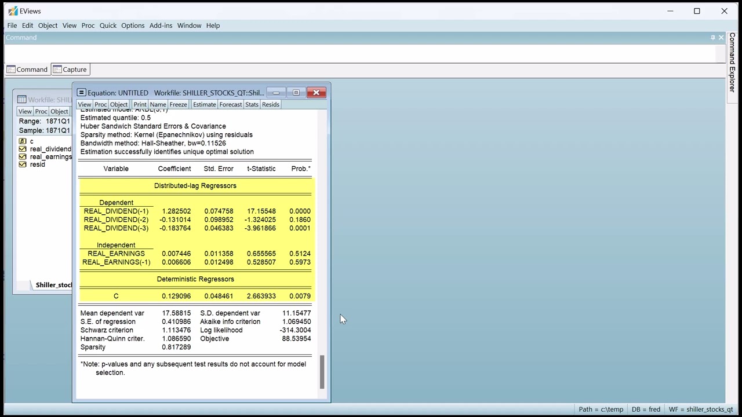This screenshot has width=742, height=417.
Task: Click coefficient value 1.282502
Action: pos(176,211)
